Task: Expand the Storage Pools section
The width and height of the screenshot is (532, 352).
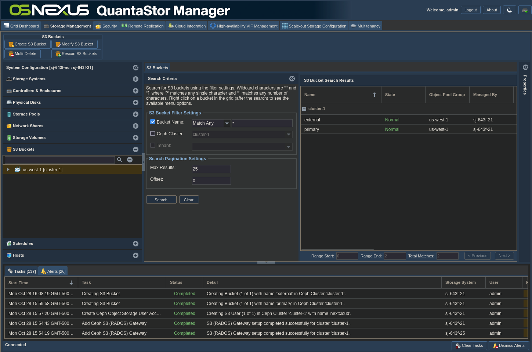Action: (135, 114)
